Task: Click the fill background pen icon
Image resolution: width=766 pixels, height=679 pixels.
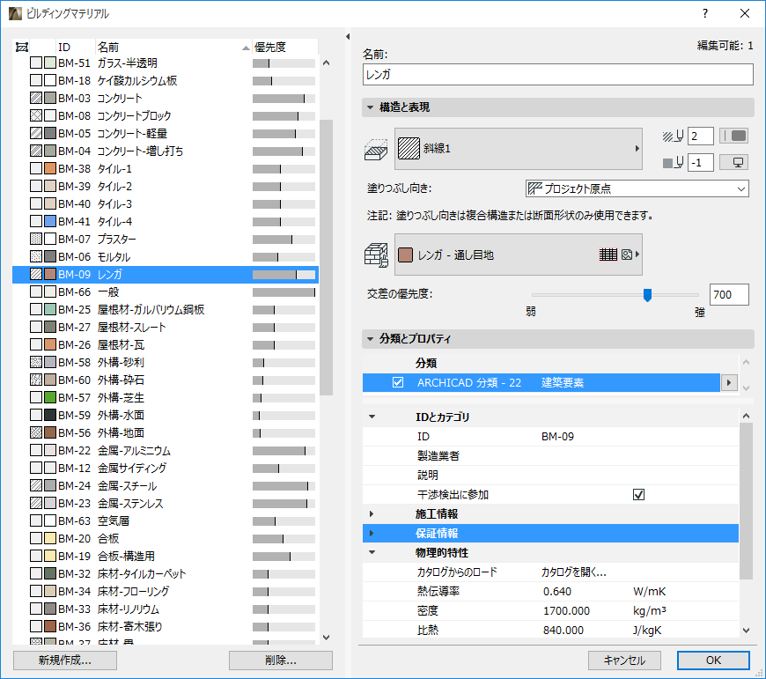Action: click(x=673, y=163)
